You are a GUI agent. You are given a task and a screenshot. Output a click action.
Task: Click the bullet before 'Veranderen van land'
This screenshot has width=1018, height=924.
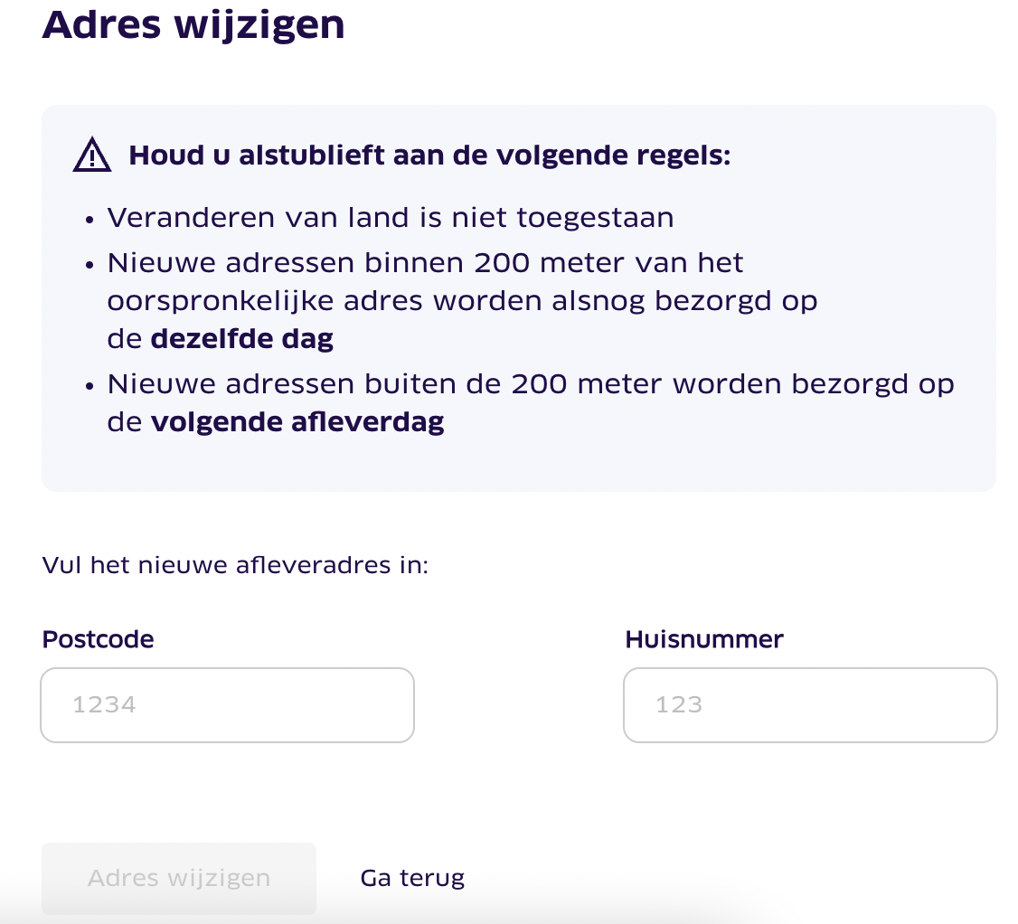click(x=90, y=220)
